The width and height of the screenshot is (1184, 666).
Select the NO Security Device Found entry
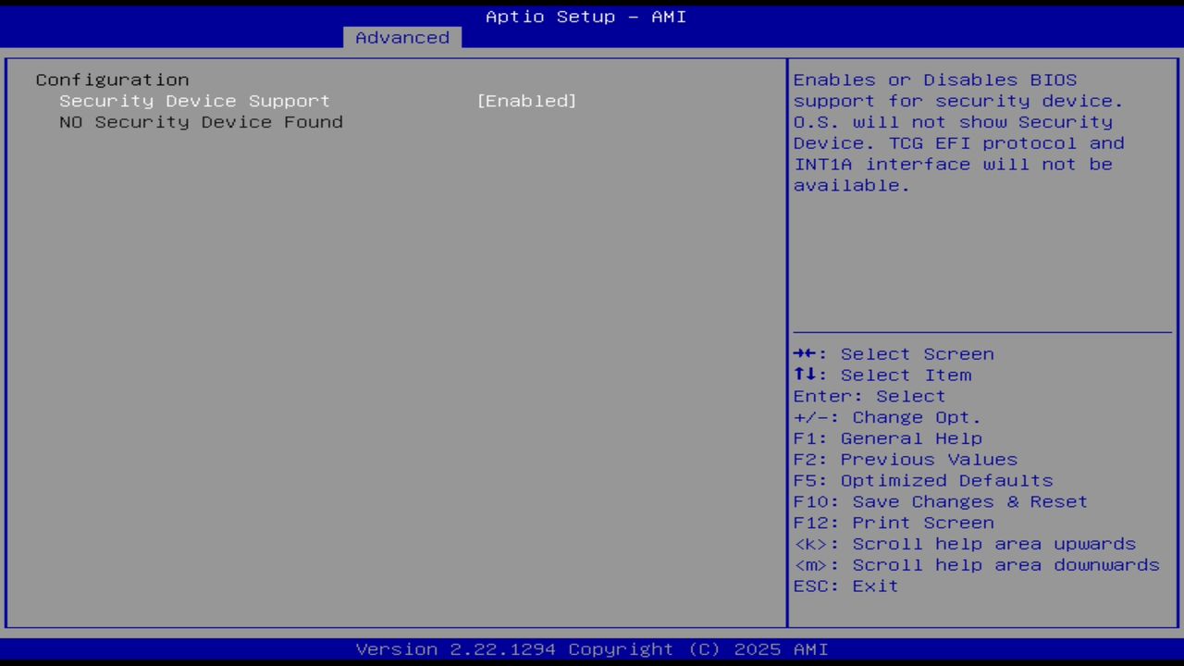pyautogui.click(x=201, y=122)
